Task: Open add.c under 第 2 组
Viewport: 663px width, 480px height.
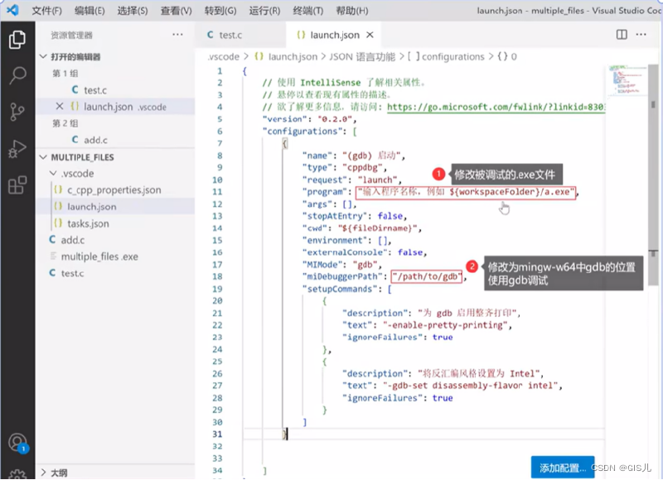Action: click(x=115, y=140)
